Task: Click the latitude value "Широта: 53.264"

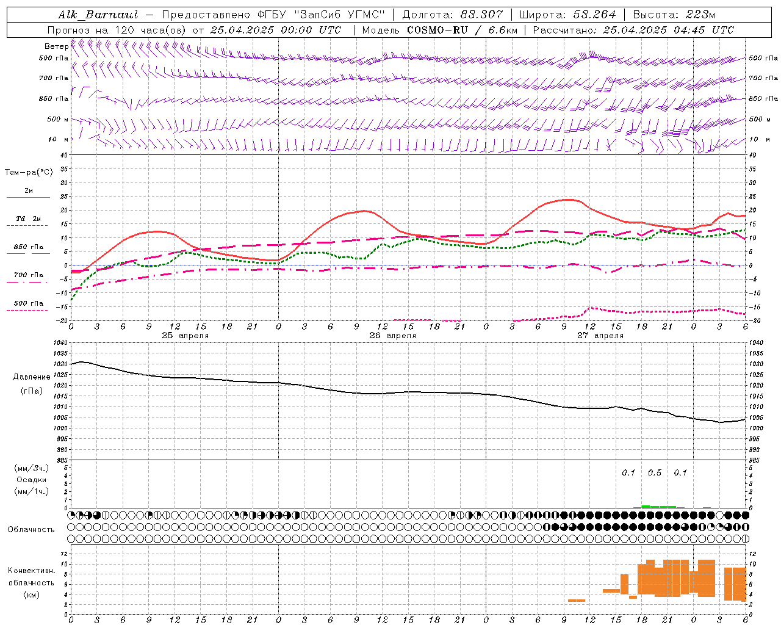Action: point(567,15)
